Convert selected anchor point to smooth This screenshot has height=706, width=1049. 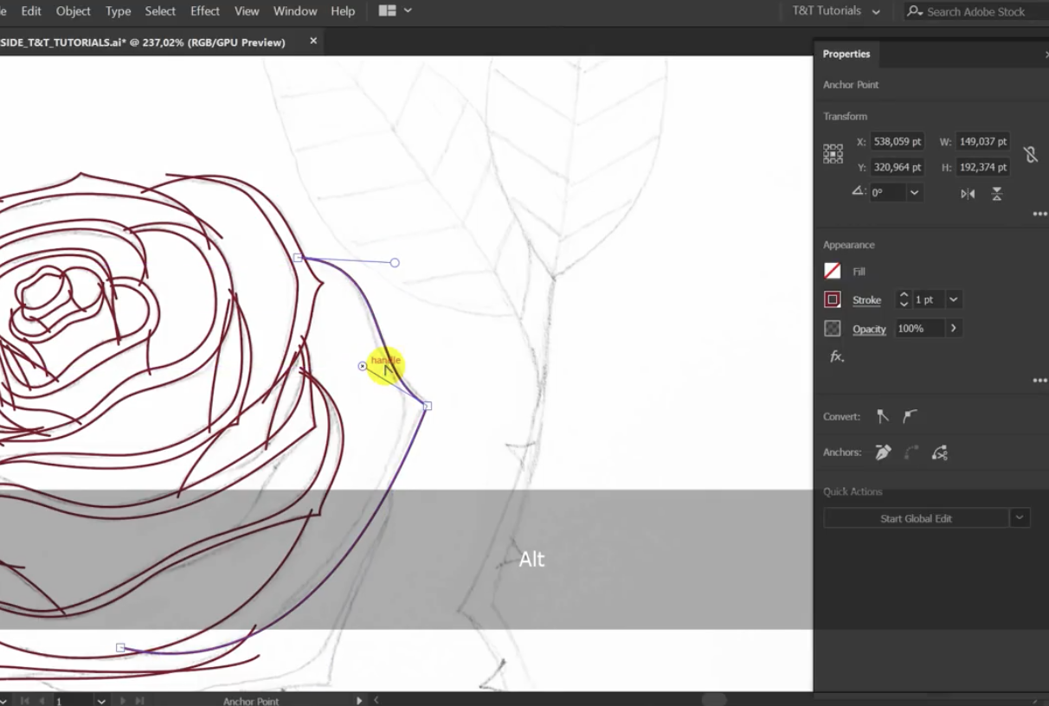pos(910,416)
